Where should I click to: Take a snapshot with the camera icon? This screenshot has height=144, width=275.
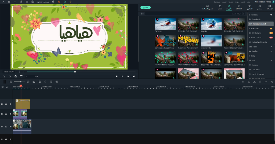pos(16,76)
